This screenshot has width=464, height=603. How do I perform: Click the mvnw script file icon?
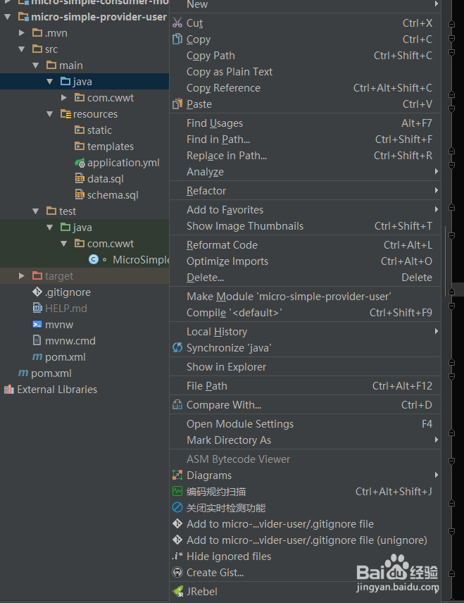[37, 325]
